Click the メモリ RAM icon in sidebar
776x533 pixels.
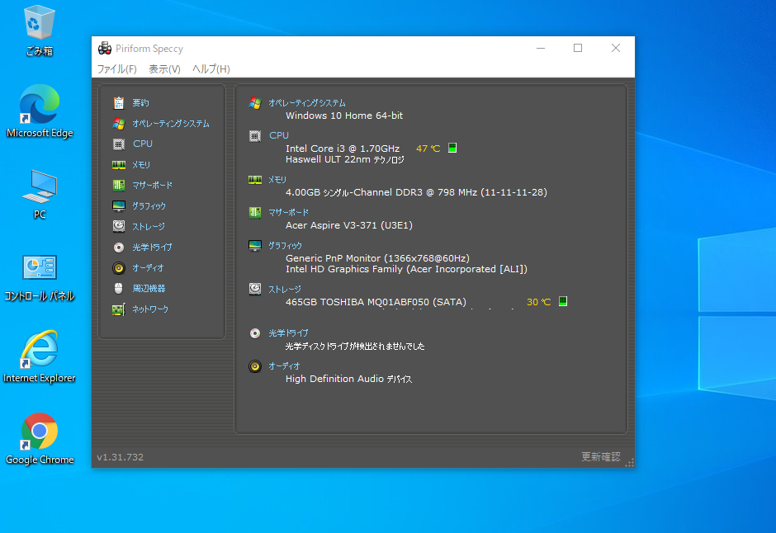point(119,165)
